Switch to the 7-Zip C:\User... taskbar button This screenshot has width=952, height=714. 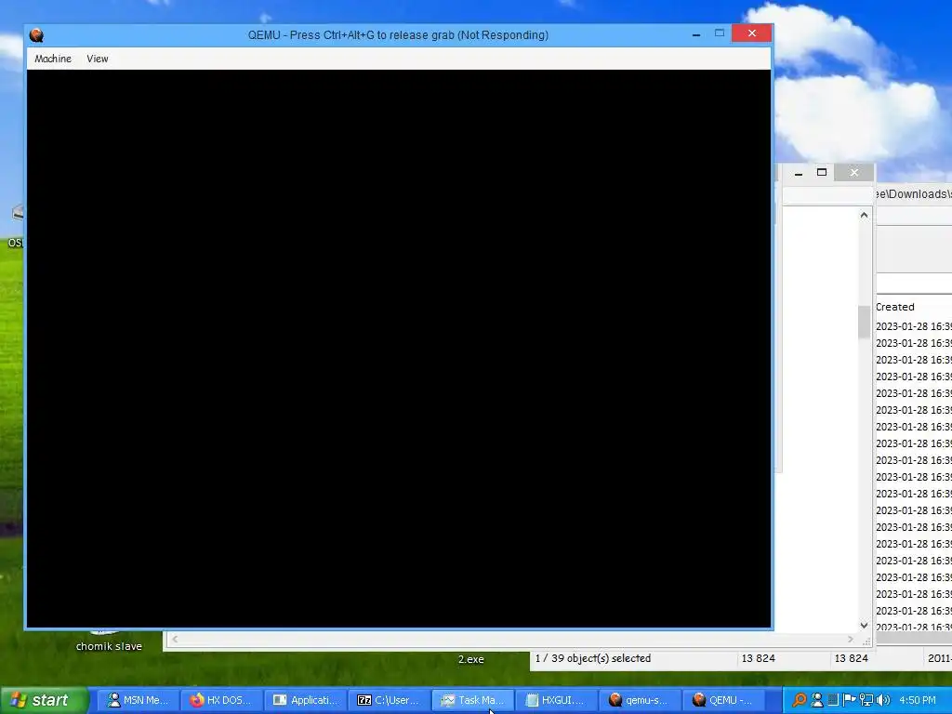click(x=390, y=700)
